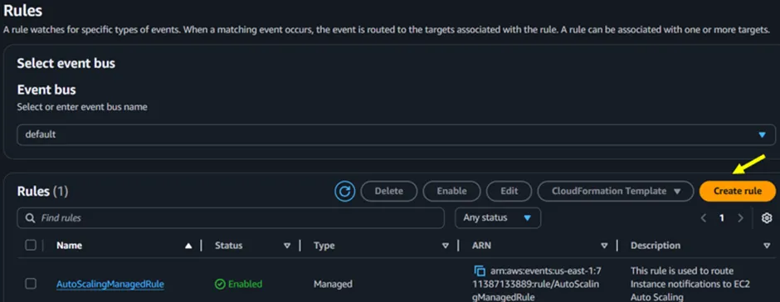Sort by Description column arrow

click(x=766, y=246)
